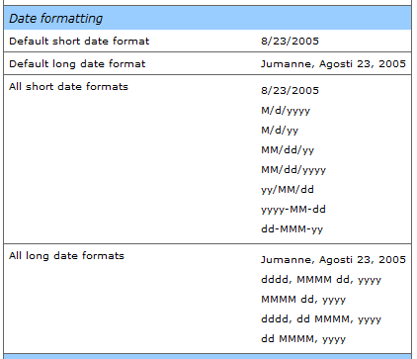The image size is (417, 359).
Task: Click the dd-MMM-yy format entry
Action: [x=292, y=229]
